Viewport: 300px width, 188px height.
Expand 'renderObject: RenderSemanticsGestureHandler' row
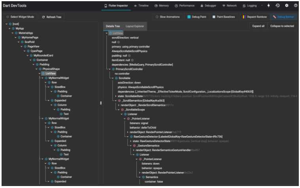(134, 150)
